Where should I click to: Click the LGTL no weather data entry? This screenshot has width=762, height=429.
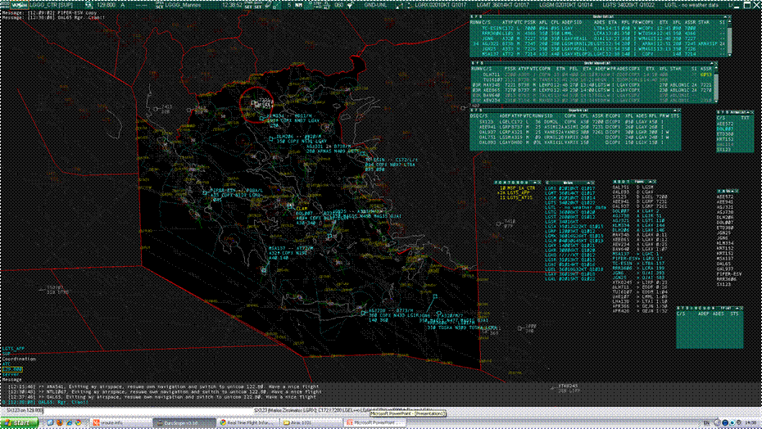pos(692,5)
